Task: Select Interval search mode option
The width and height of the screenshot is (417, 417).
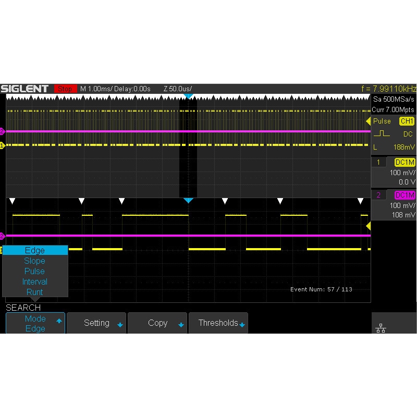Action: pos(35,281)
